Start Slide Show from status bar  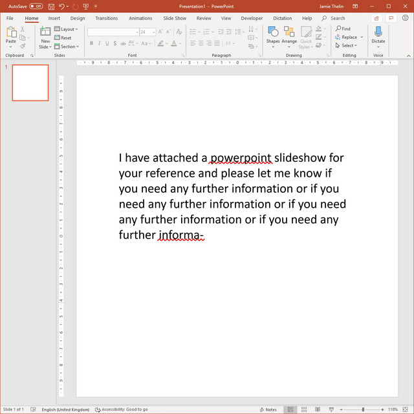click(331, 409)
